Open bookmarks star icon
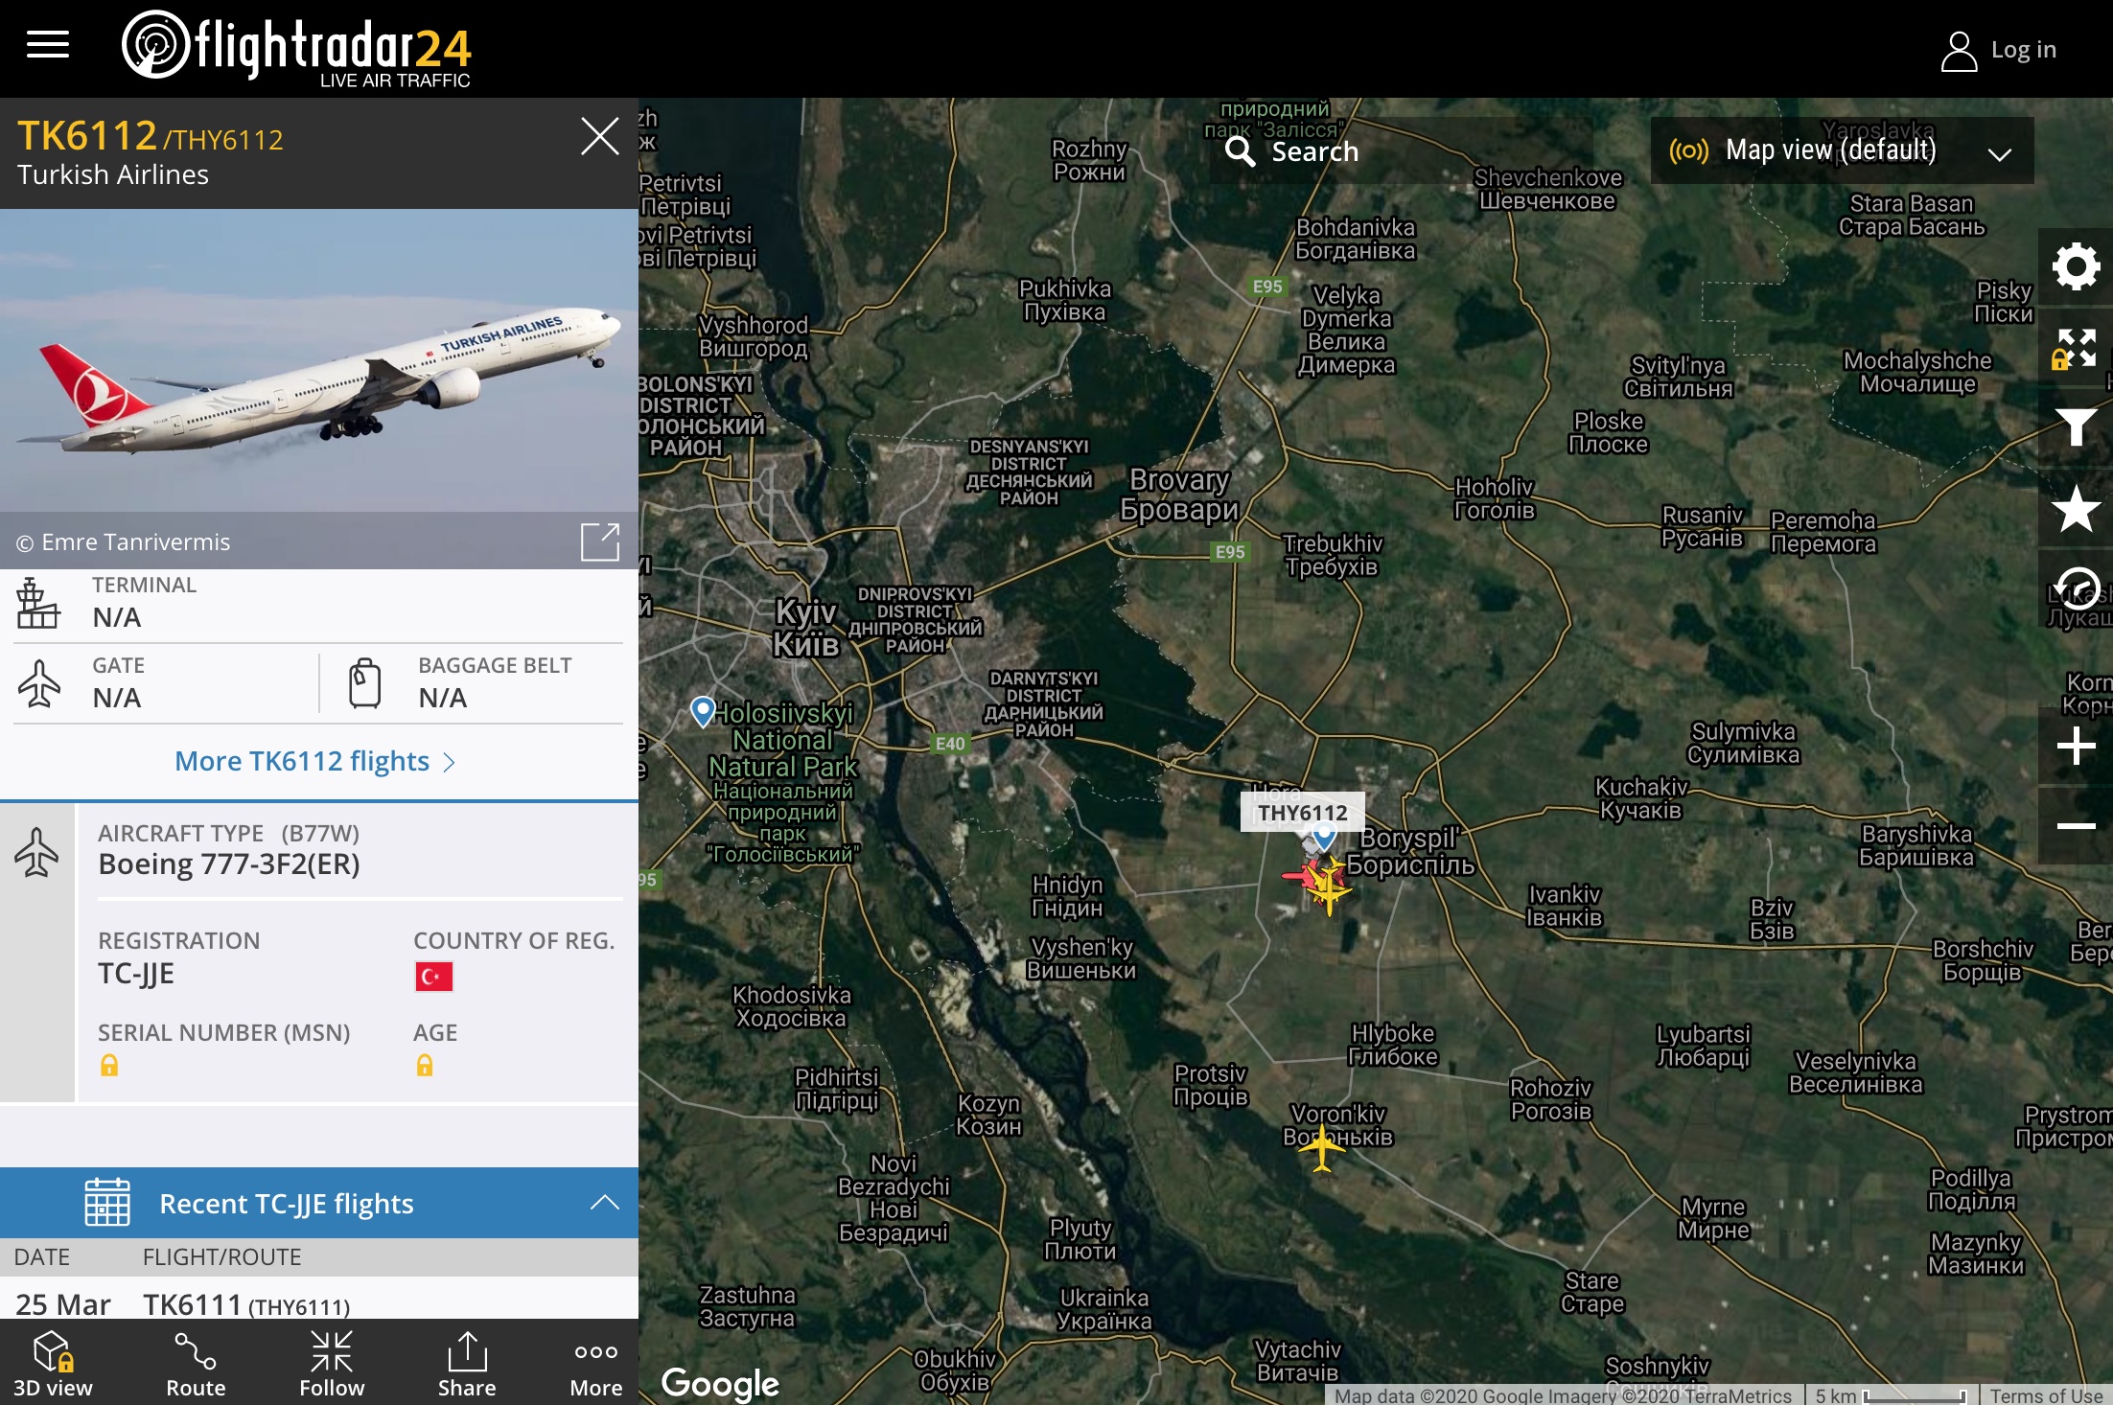2113x1405 pixels. click(x=2076, y=508)
